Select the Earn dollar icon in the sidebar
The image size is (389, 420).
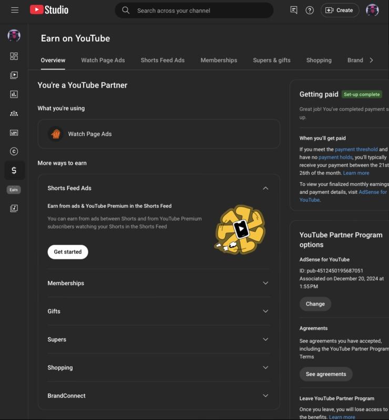[14, 170]
